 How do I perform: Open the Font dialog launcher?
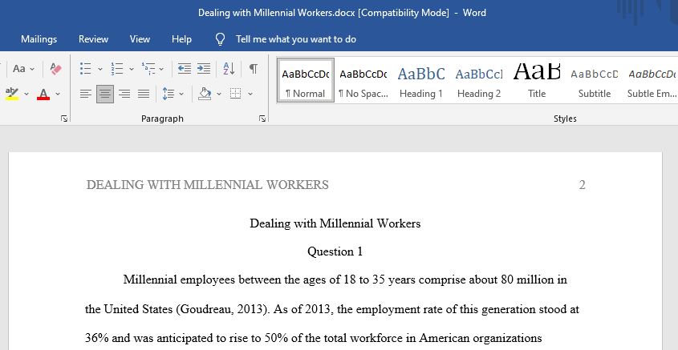(64, 119)
